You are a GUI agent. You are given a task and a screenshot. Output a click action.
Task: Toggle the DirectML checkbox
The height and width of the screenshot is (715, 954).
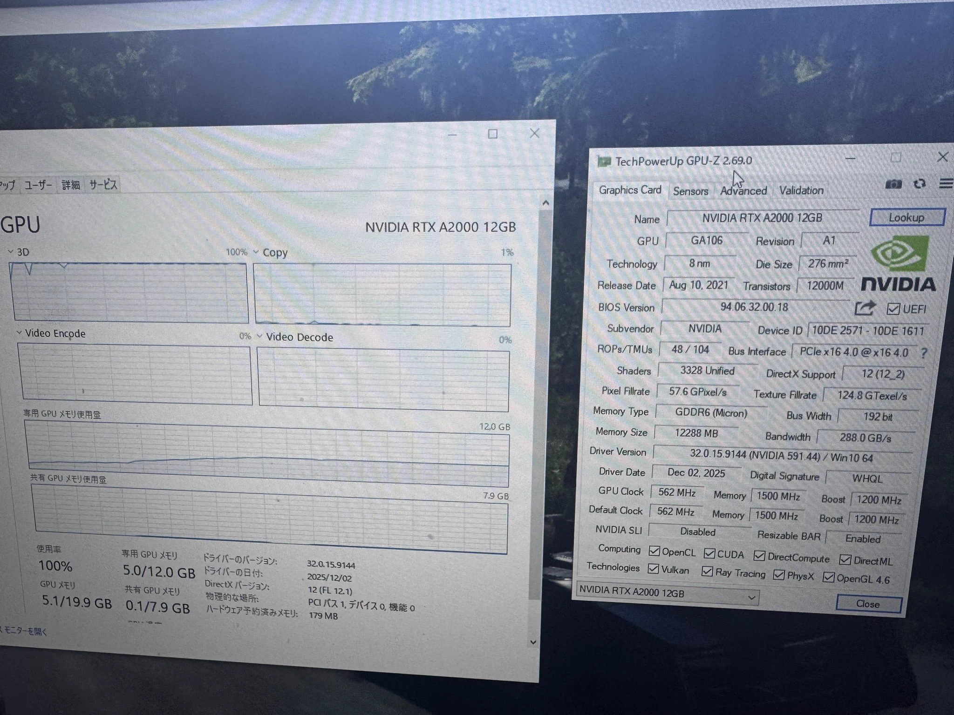coord(845,560)
